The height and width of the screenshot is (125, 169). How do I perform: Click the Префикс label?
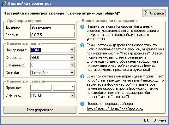click(13, 88)
